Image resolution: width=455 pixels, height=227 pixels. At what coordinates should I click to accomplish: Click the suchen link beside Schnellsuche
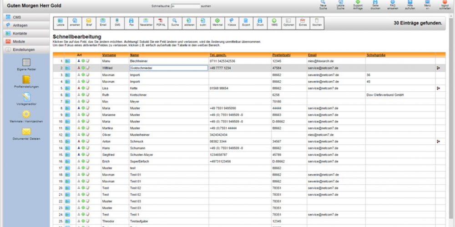(x=206, y=6)
